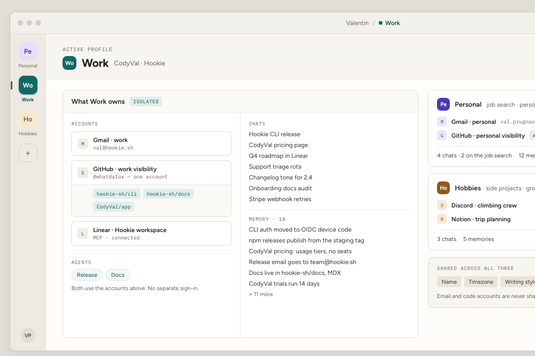The image size is (535, 356).
Task: Click 'Discord · climbing crew' account row
Action: [x=484, y=206]
